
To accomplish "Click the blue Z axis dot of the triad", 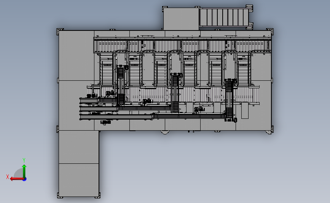I will (x=25, y=179).
